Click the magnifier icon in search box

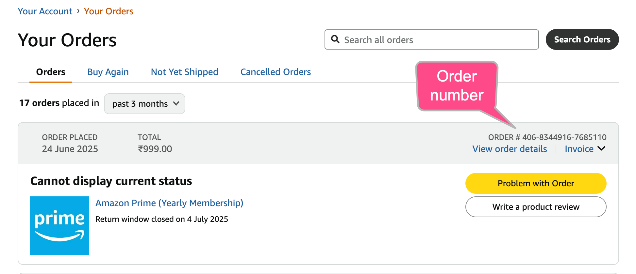point(335,39)
